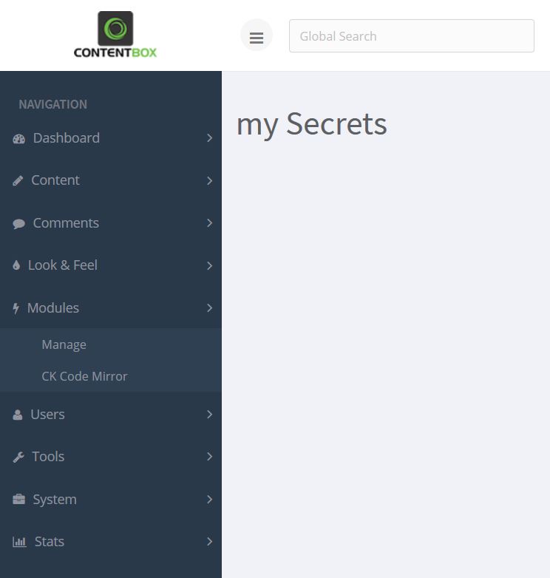Click the ContentBox logo
The width and height of the screenshot is (550, 578).
115,35
